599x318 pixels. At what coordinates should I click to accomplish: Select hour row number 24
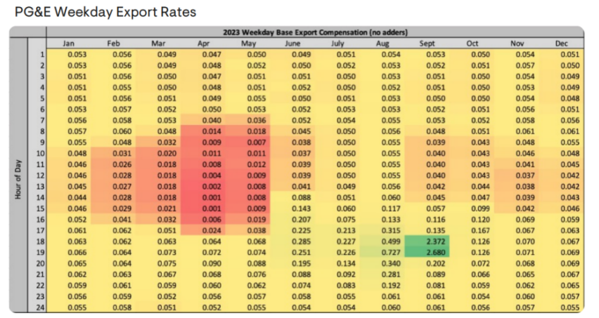point(40,307)
